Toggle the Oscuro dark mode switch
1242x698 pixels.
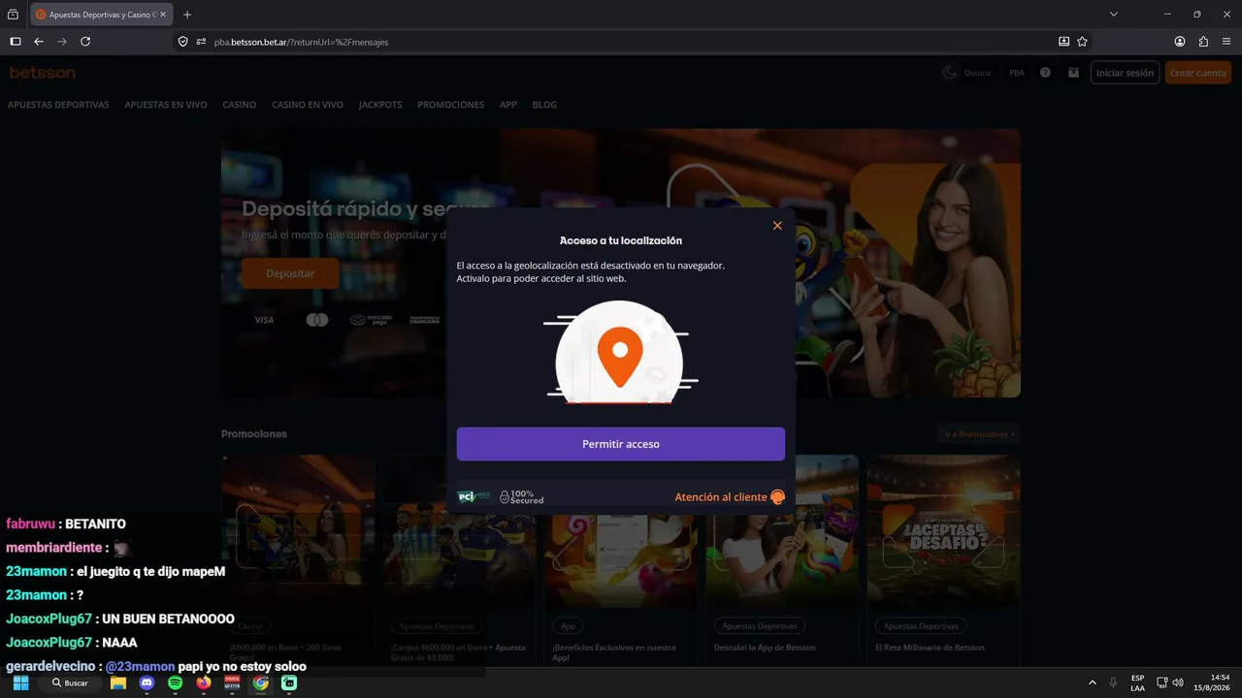pyautogui.click(x=966, y=73)
